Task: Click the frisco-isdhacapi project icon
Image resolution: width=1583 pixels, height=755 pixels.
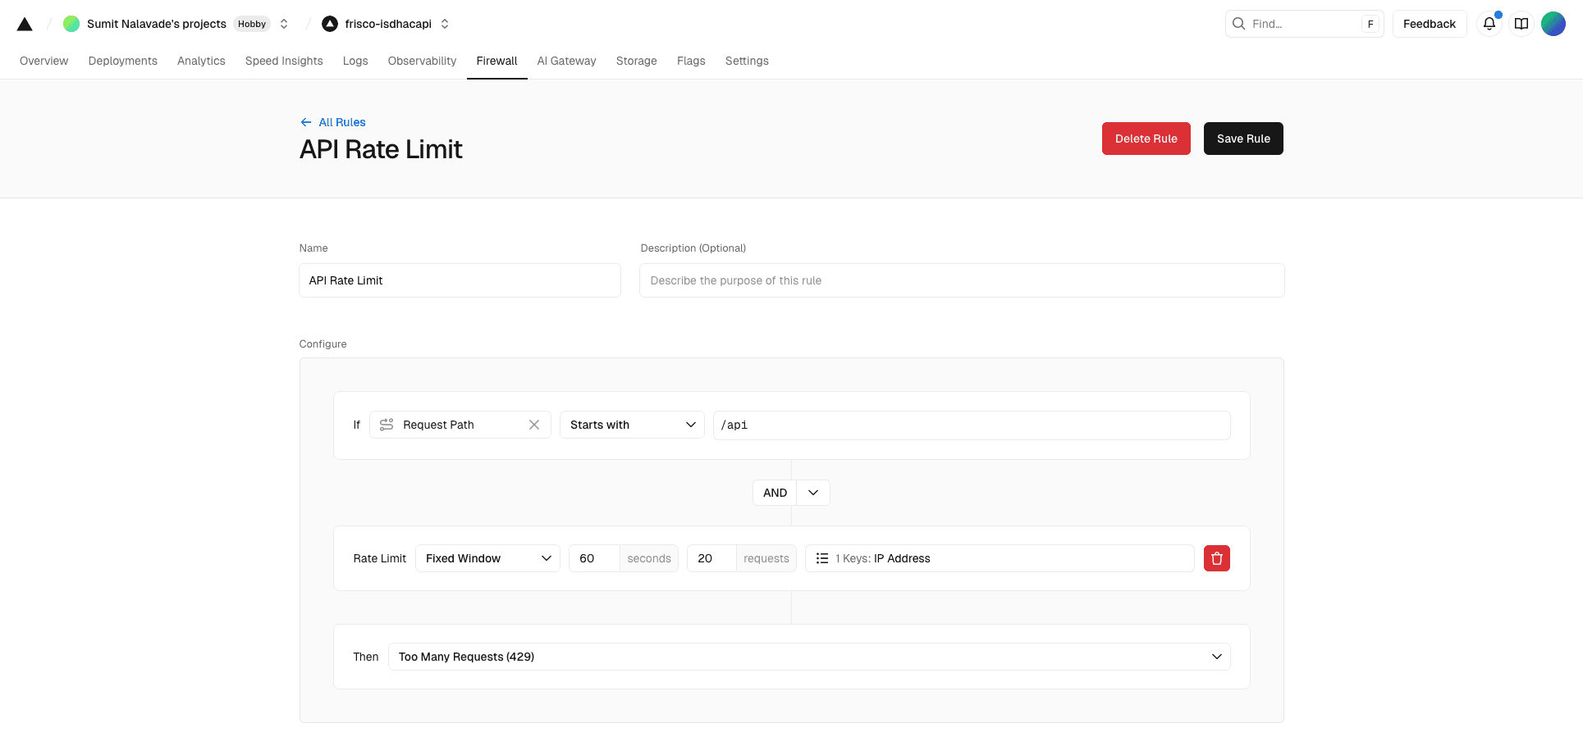Action: coord(330,24)
